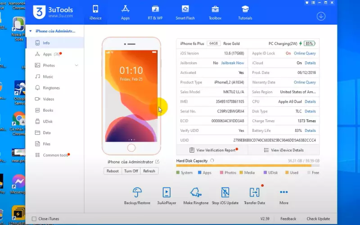
Task: Click the Feedback link
Action: 288,219
